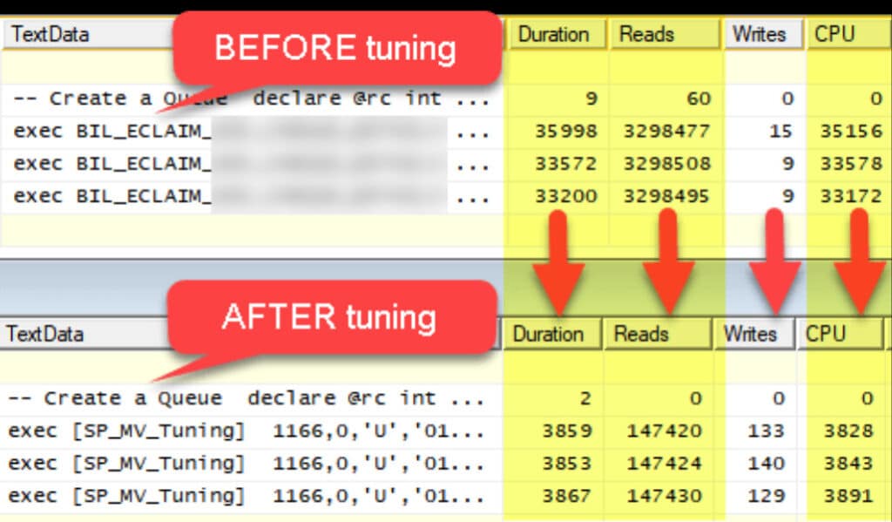Select before-tuning row with duration 9

point(446,98)
